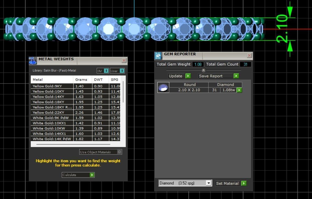This screenshot has width=312, height=199.
Task: Select the White Gold:10KW row
Action: (x=75, y=128)
